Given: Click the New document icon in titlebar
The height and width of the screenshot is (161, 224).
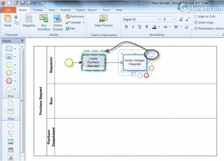Looking at the screenshot, I should point(9,3).
